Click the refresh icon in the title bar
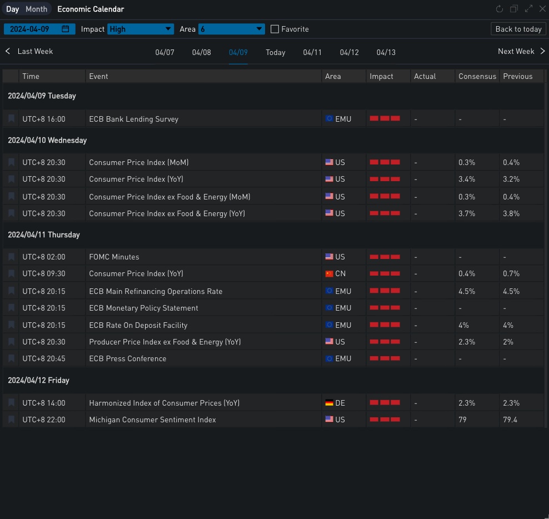 pyautogui.click(x=499, y=9)
